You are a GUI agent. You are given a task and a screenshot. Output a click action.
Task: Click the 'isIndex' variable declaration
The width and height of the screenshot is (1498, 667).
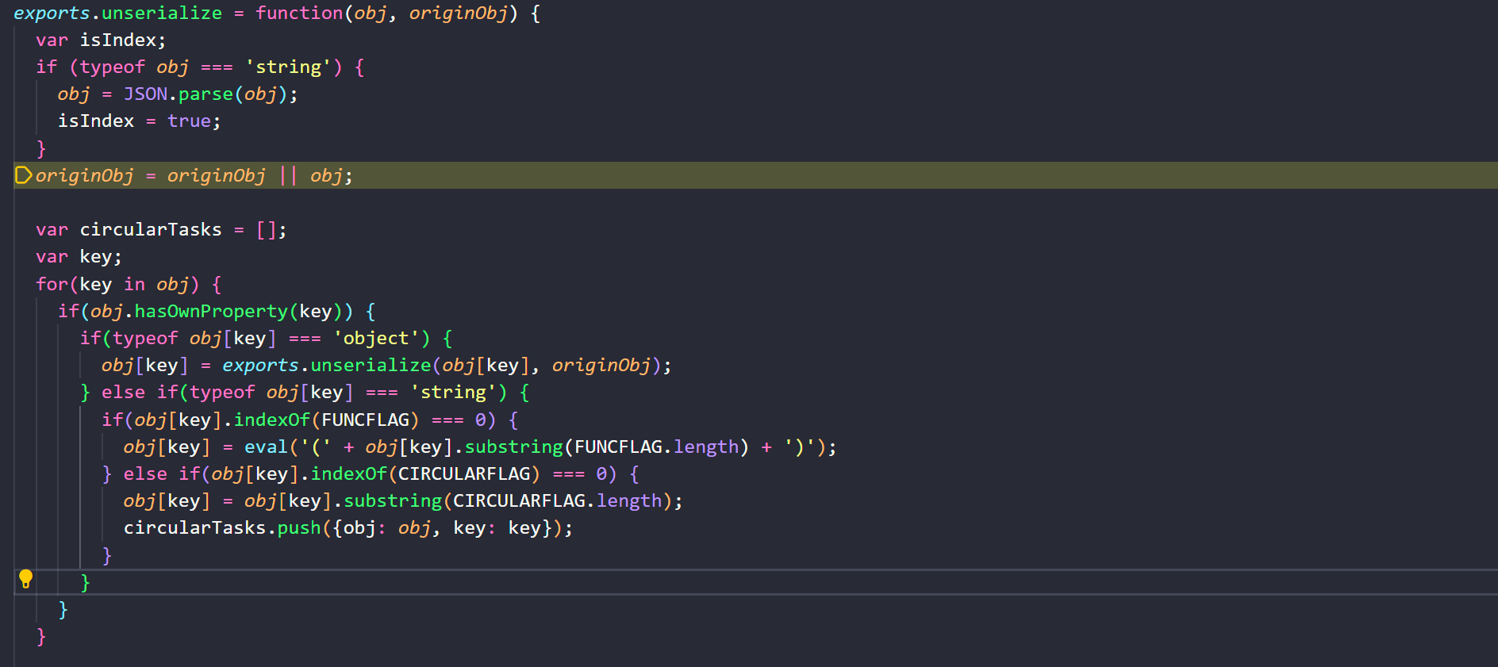117,40
